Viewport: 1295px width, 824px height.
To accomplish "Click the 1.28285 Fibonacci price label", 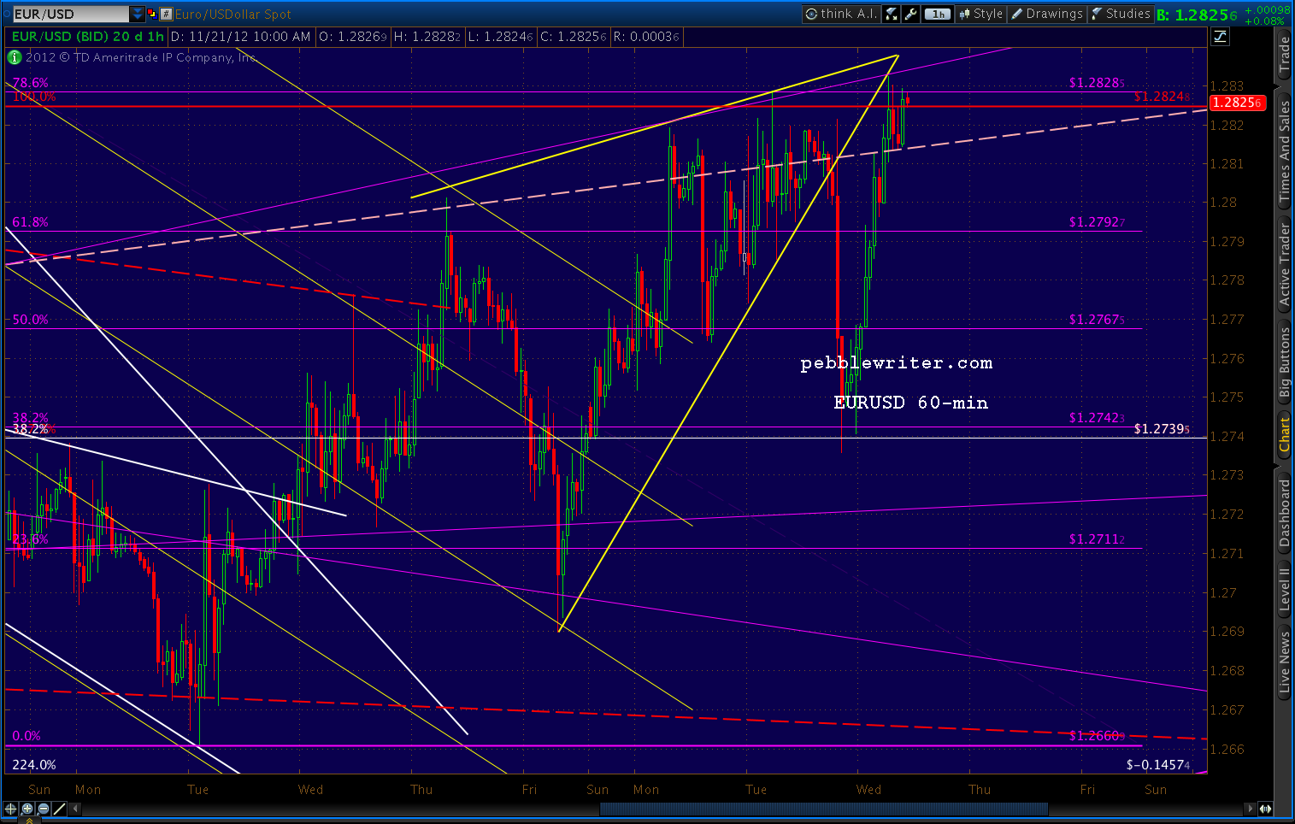I will pos(1097,83).
